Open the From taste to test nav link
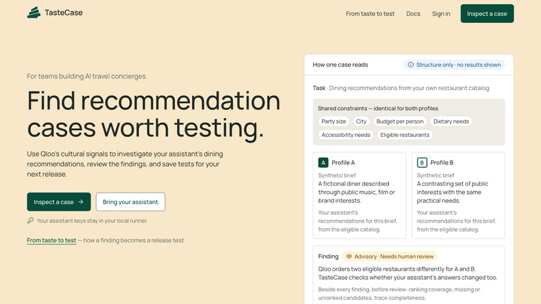This screenshot has width=541, height=304. [x=370, y=14]
